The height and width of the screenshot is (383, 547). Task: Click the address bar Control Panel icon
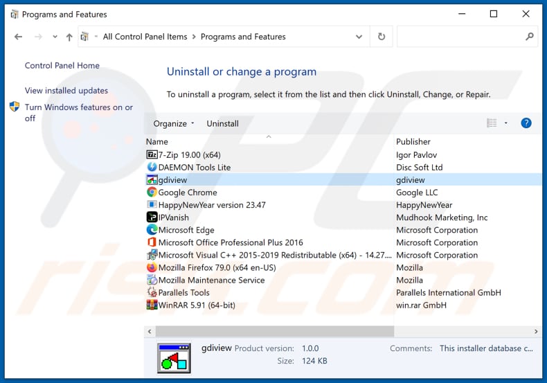[84, 36]
